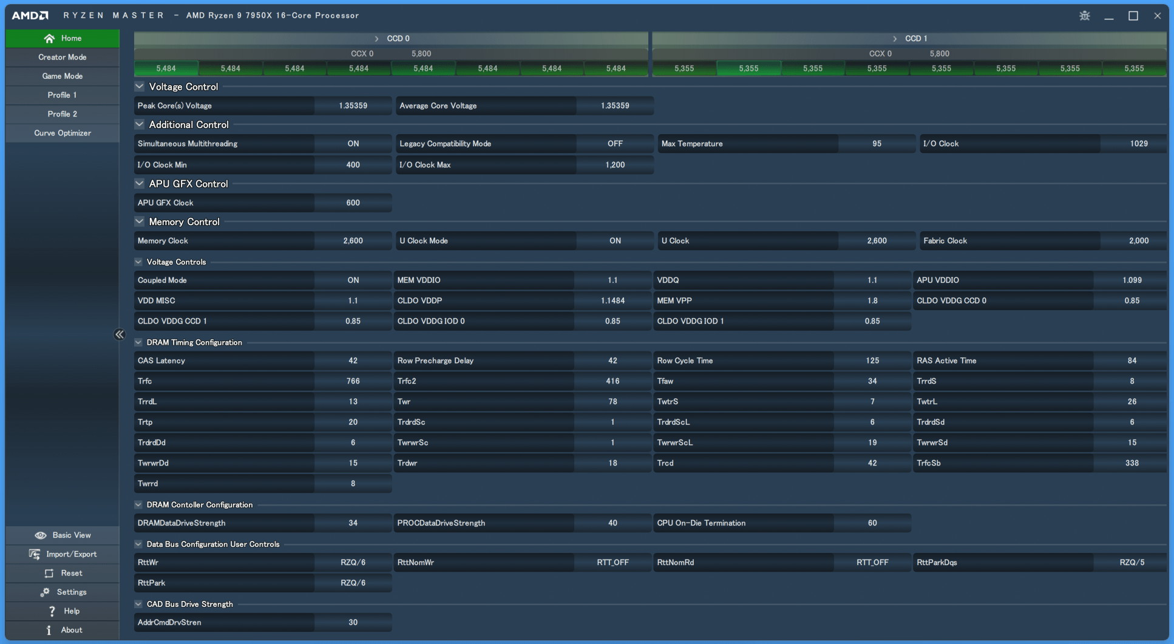Close the Ryzen Master window
This screenshot has height=644, width=1174.
click(1158, 16)
